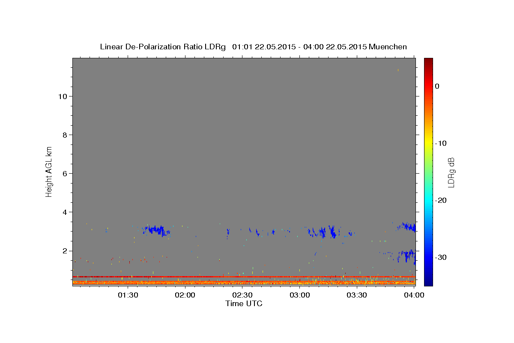Click the height tick label 2

64,251
